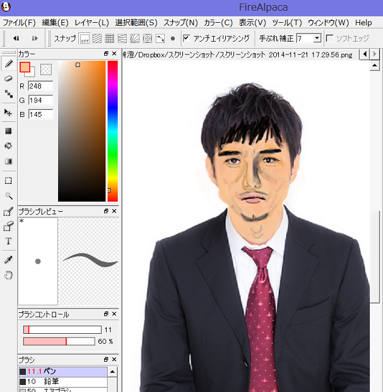Undock the ブラシコントロール panel

(x=106, y=314)
